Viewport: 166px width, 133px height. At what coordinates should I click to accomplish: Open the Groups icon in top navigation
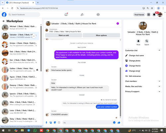[x=98, y=15]
